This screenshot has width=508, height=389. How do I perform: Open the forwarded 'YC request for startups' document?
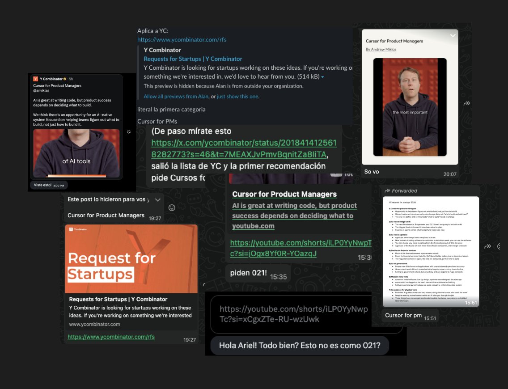pyautogui.click(x=431, y=251)
